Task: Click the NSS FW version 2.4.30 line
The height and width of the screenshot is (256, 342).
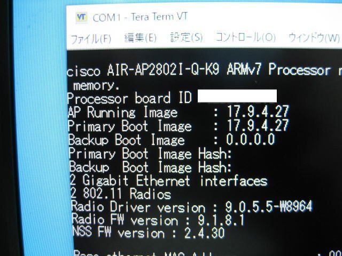Action: 149,233
